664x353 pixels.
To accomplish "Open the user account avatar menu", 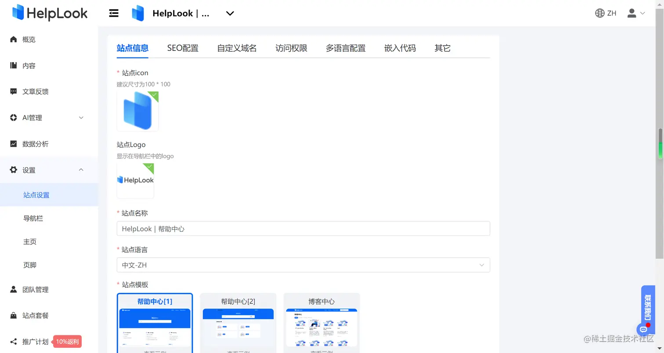I will tap(632, 13).
